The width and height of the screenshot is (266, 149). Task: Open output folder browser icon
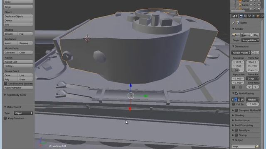[257, 146]
